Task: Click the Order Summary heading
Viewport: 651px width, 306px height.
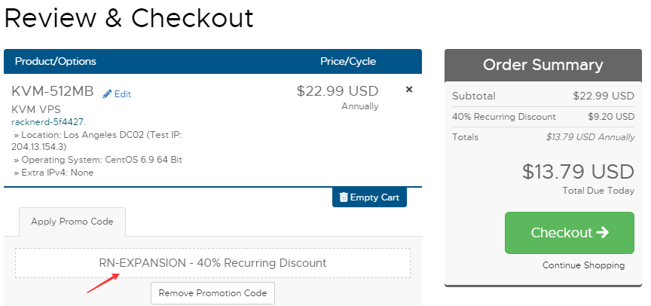Action: click(x=542, y=66)
